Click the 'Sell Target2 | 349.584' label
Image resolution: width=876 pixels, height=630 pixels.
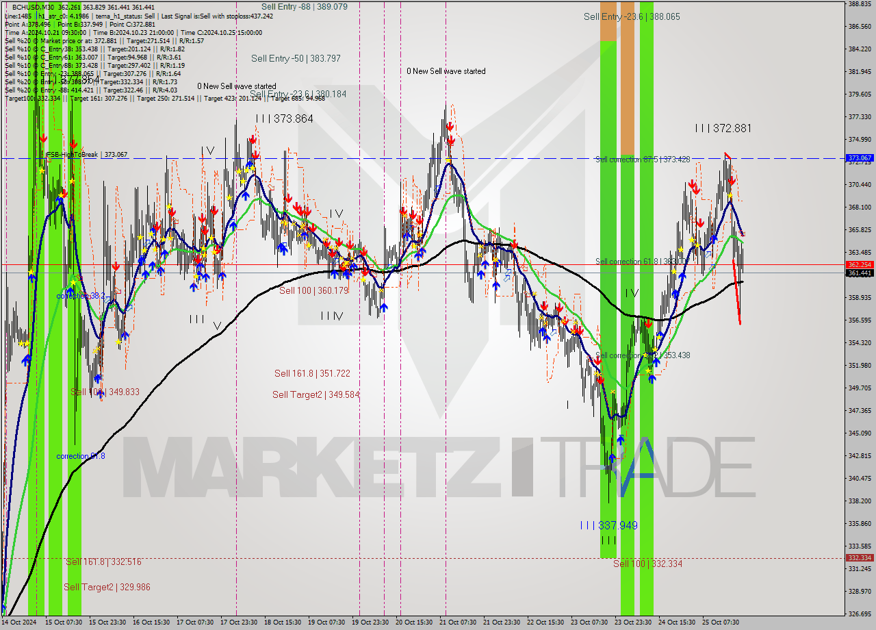click(315, 394)
